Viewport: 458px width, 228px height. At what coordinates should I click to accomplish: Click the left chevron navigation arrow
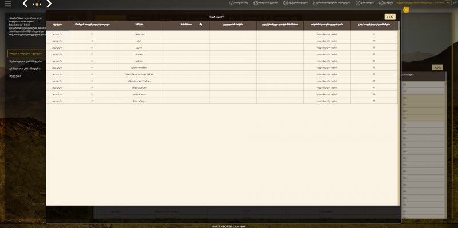(25, 4)
